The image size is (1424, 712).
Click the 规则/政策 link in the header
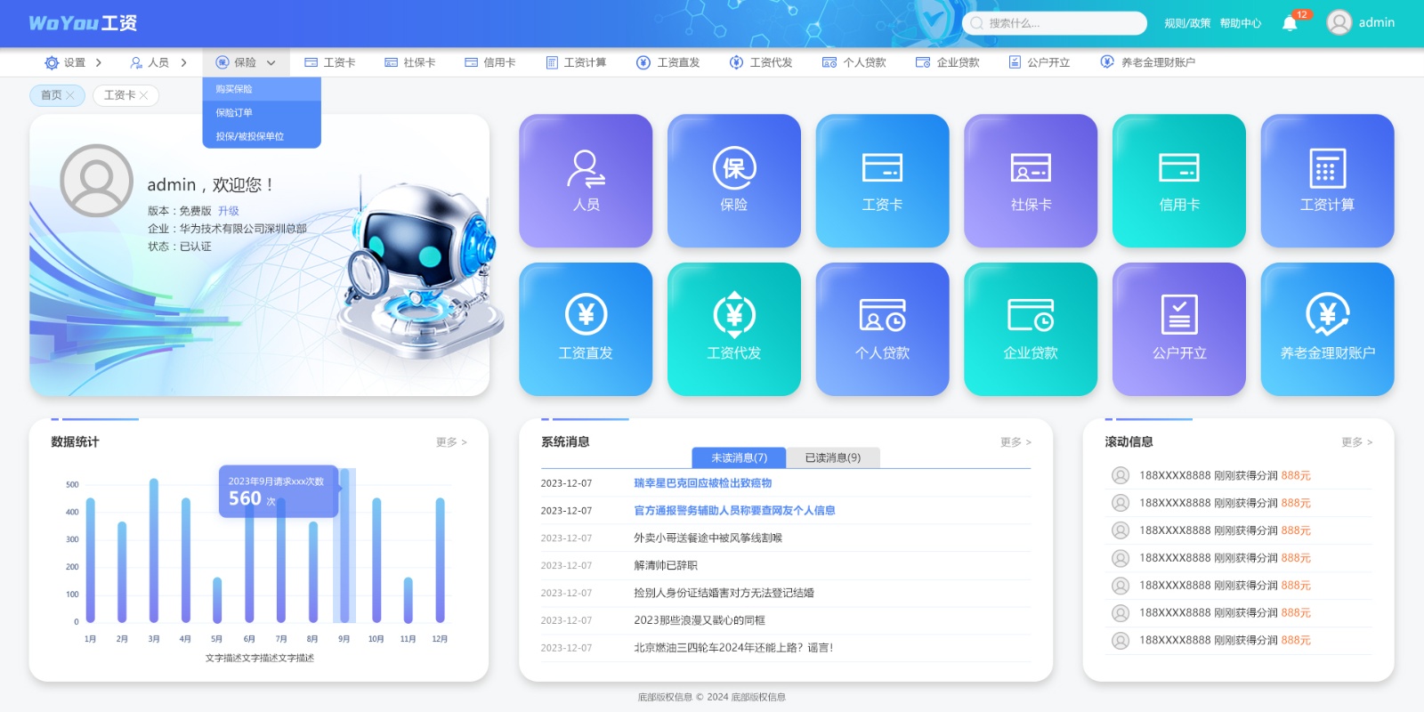pyautogui.click(x=1187, y=23)
